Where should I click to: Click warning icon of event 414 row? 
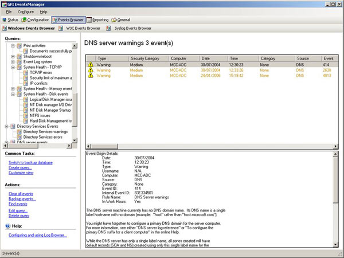91,65
